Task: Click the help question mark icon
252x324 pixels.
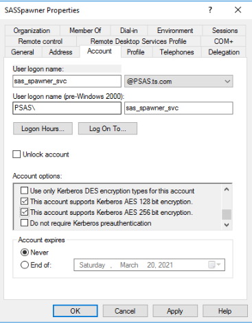Action: click(210, 10)
